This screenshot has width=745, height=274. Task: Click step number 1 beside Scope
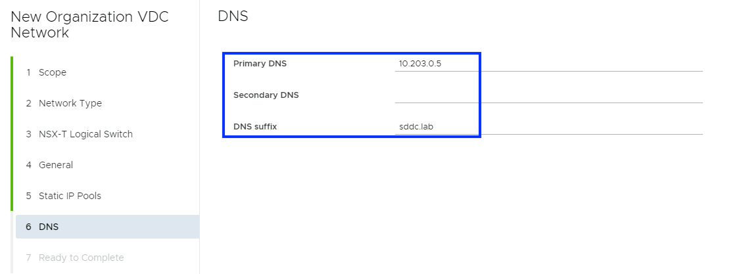(28, 72)
